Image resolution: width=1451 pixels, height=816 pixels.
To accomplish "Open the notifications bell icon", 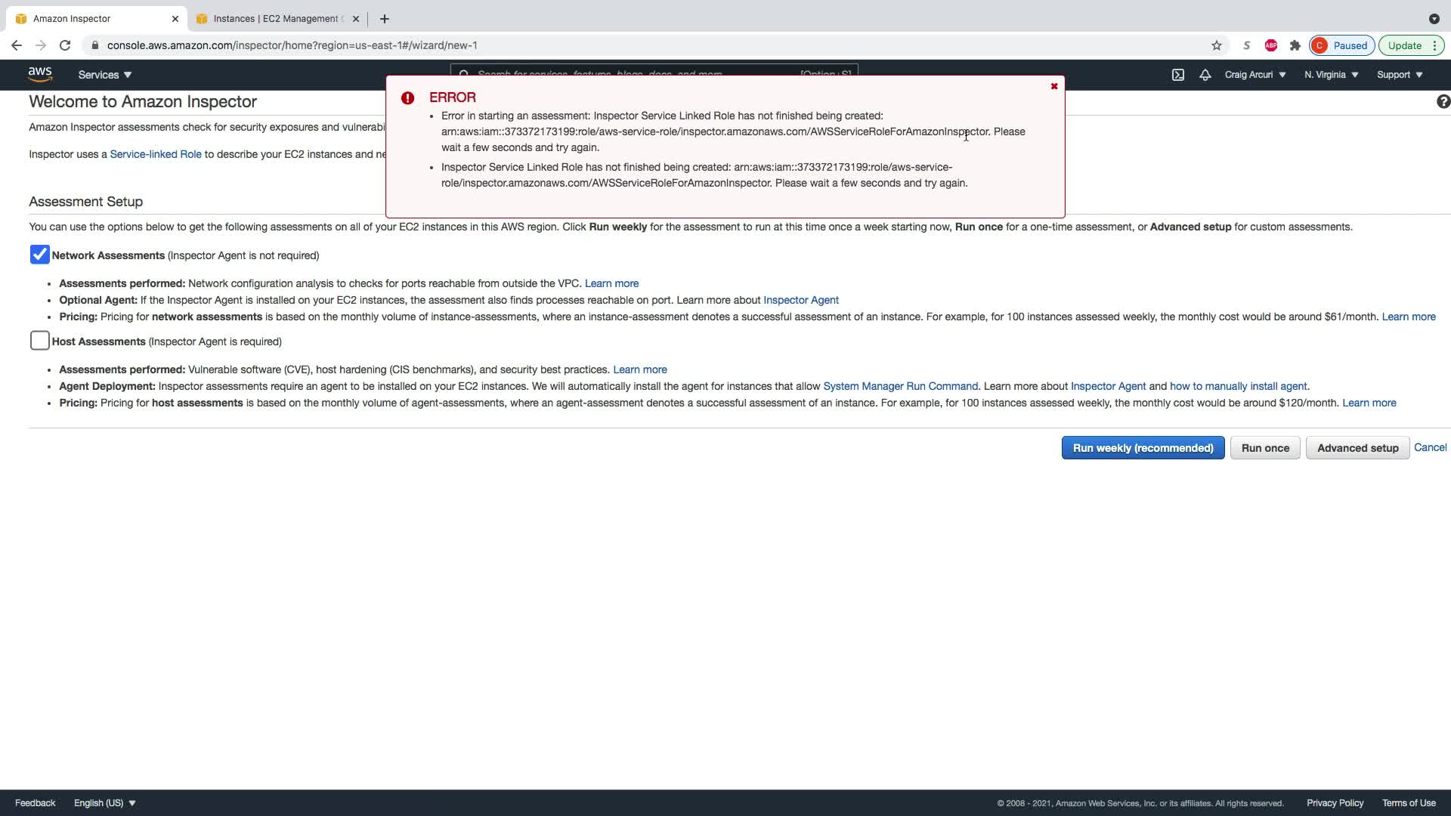I will point(1205,75).
